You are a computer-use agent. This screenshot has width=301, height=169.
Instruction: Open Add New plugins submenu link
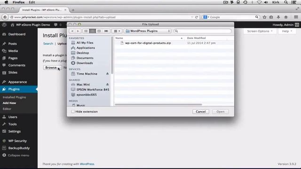[9, 103]
